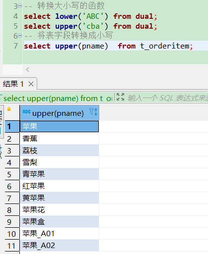Click the comment 转换大小写的函数 on line 3
This screenshot has height=254, width=208.
71,6
